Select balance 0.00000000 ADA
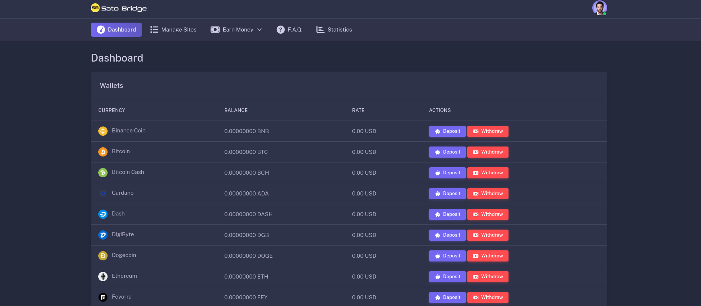The image size is (701, 306). [246, 194]
